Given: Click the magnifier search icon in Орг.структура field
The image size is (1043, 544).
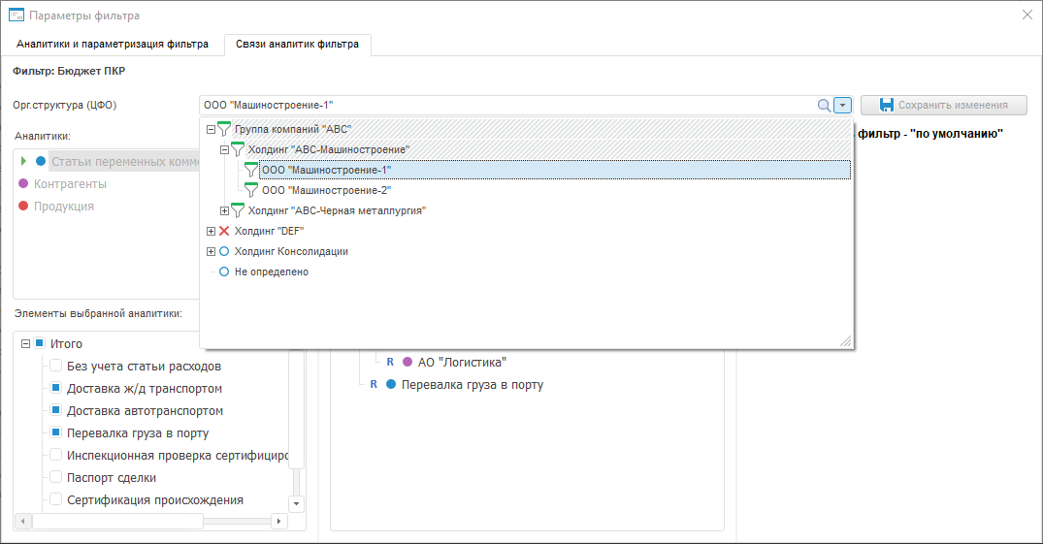Looking at the screenshot, I should tap(824, 105).
